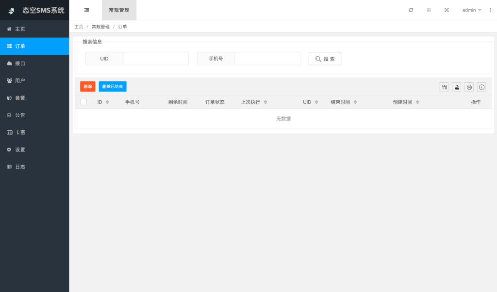497x292 pixels.
Task: Click the refresh icon in top bar
Action: click(x=411, y=10)
